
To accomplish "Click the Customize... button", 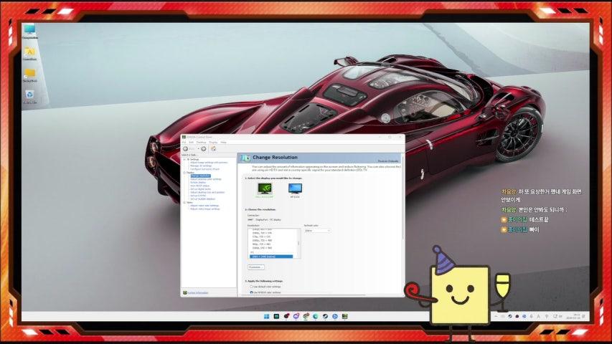I will [x=256, y=267].
